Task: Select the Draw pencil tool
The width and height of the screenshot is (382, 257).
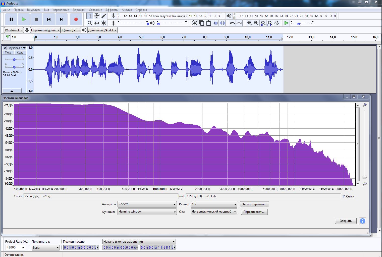Action: pyautogui.click(x=104, y=16)
